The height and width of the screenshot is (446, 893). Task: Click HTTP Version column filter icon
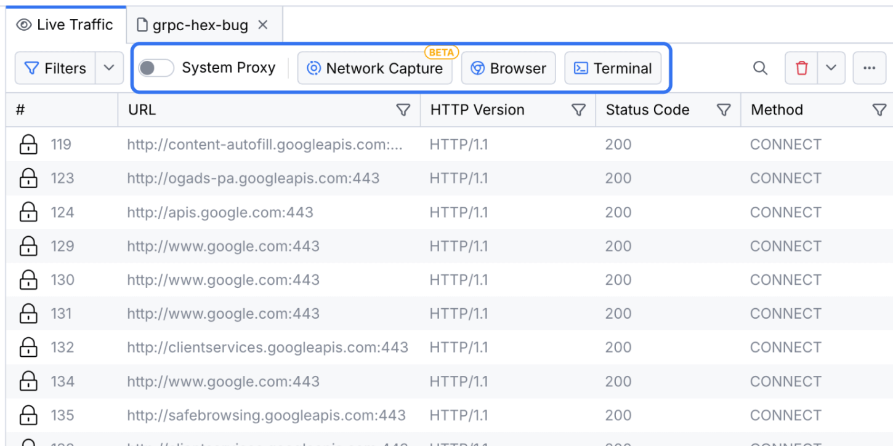[x=578, y=110]
